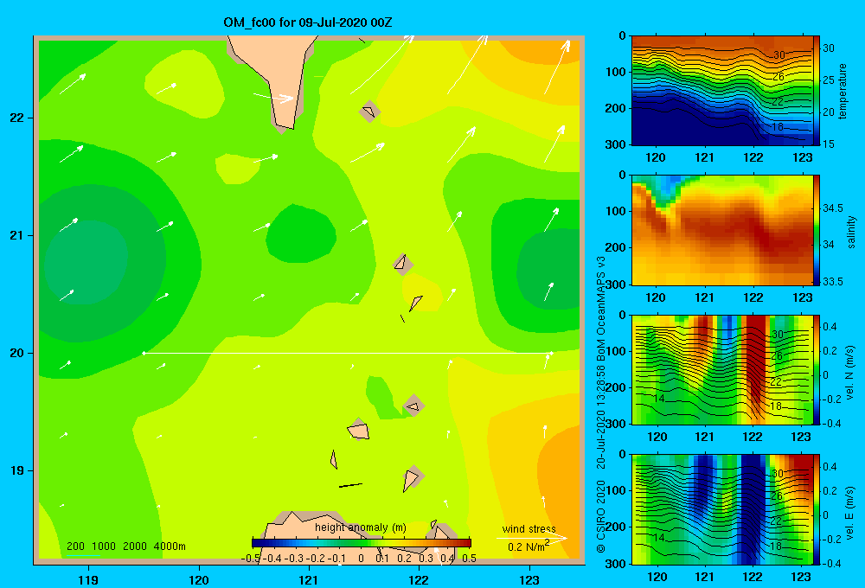
Task: Open the salinity section cross-section panel
Action: 721,230
